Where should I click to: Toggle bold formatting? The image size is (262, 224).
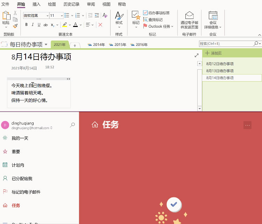click(x=26, y=25)
